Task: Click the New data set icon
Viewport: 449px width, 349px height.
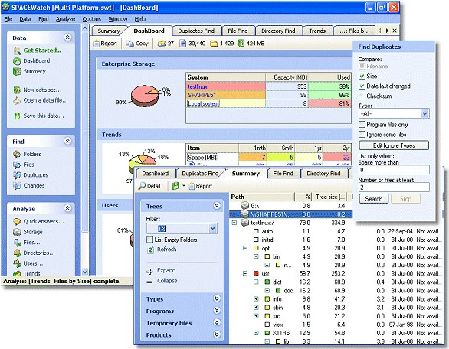Action: [17, 90]
